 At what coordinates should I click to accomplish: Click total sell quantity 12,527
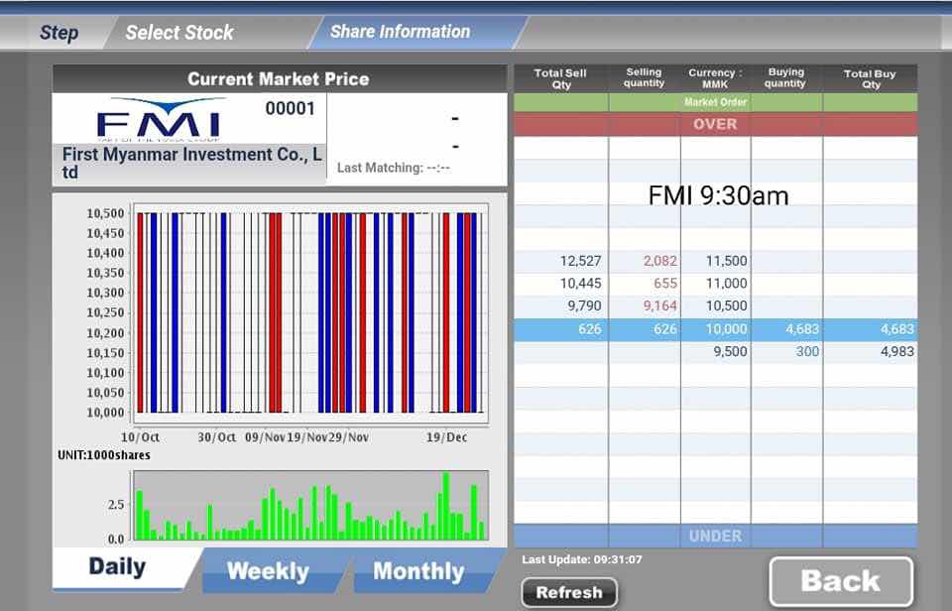tap(580, 261)
